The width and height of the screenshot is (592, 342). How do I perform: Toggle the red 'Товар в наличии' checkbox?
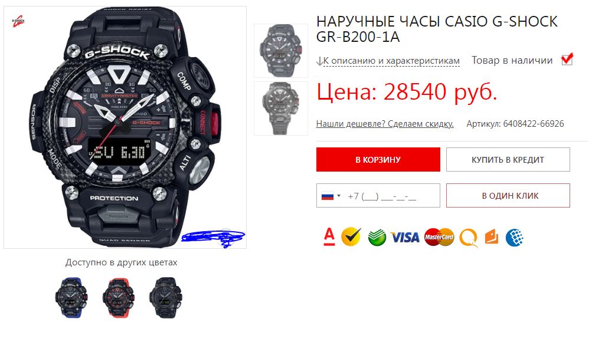point(567,60)
